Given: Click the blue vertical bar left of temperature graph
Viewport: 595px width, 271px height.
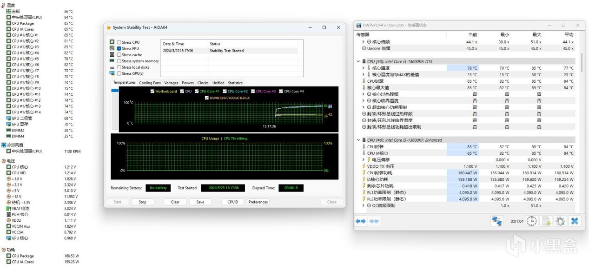Looking at the screenshot, I should [x=115, y=90].
